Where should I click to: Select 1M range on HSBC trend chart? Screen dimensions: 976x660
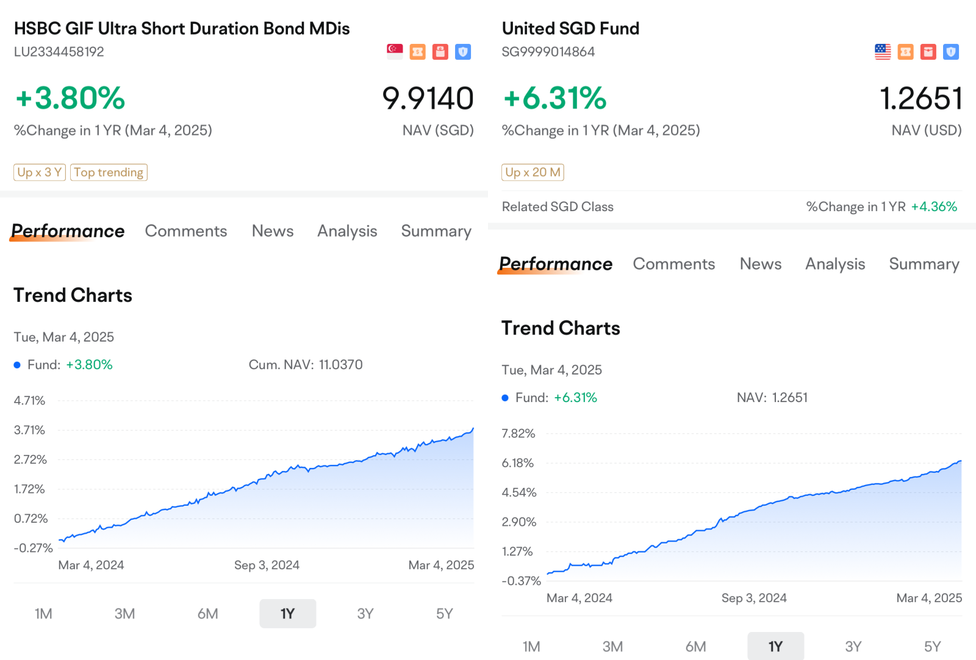click(43, 614)
